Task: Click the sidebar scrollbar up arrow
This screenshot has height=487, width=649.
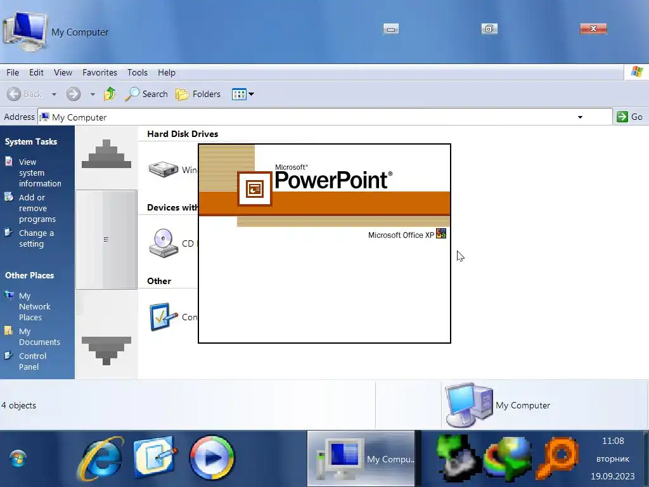Action: [106, 154]
